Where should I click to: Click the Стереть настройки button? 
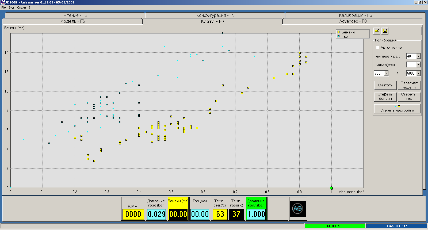pyautogui.click(x=397, y=110)
